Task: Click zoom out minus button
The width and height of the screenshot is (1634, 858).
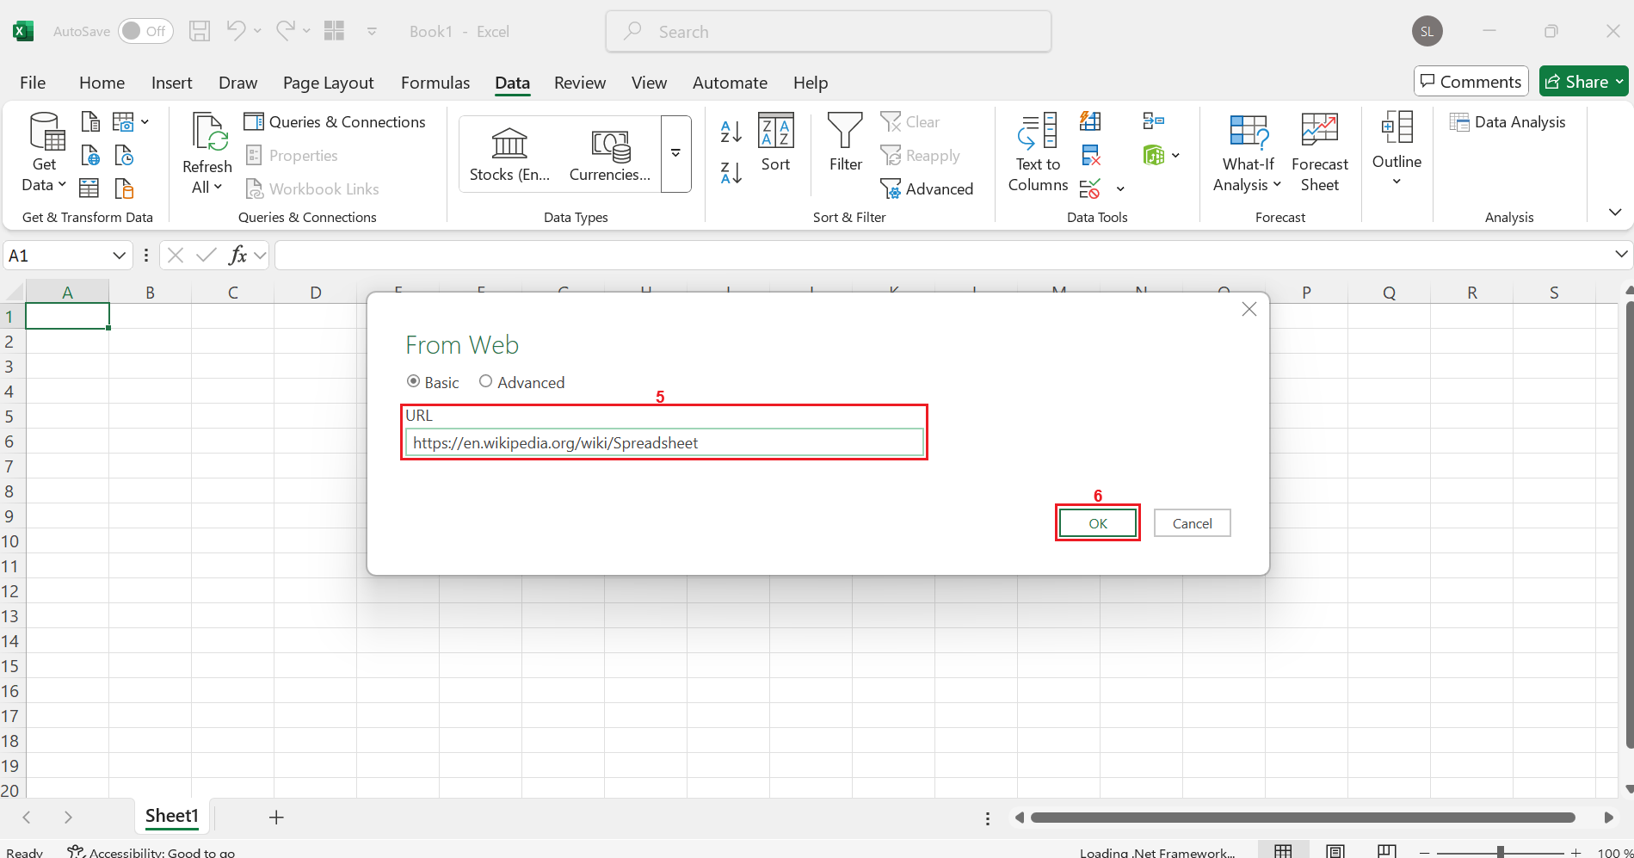Action: click(1425, 852)
